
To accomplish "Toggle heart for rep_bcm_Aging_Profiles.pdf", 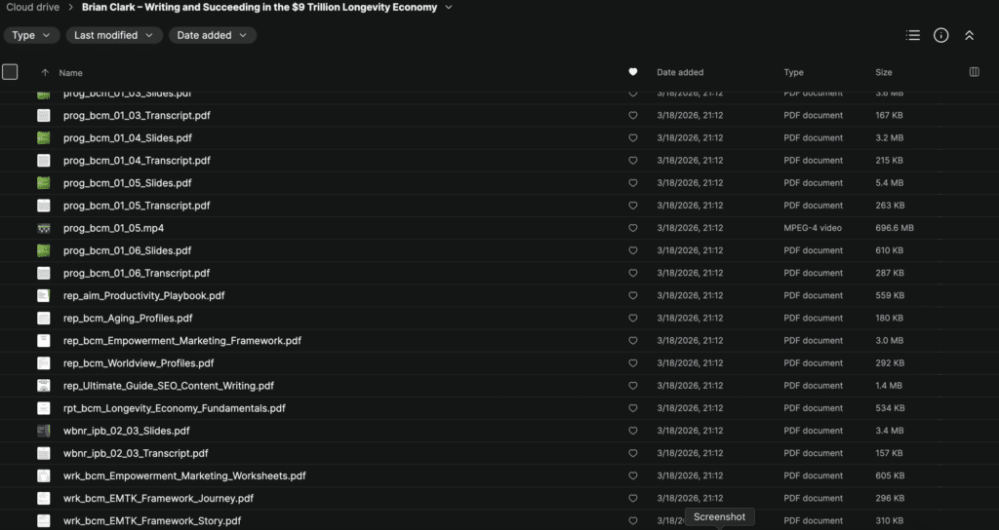I will click(x=632, y=319).
